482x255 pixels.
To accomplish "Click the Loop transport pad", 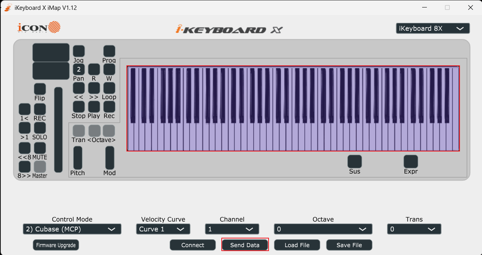I will [x=109, y=88].
